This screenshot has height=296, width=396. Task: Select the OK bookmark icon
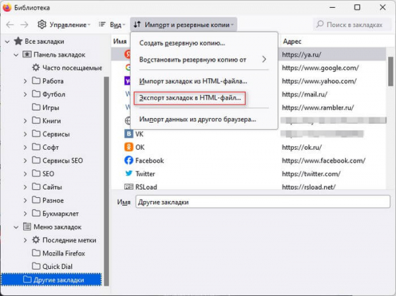coord(129,147)
